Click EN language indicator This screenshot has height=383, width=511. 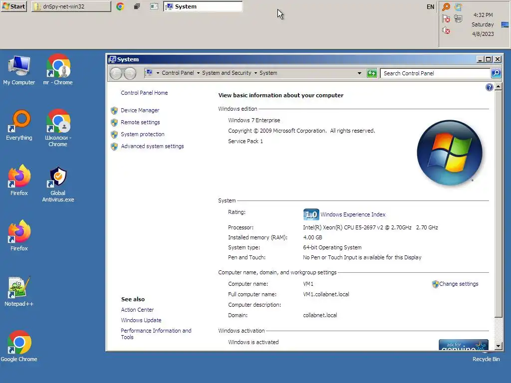(430, 6)
